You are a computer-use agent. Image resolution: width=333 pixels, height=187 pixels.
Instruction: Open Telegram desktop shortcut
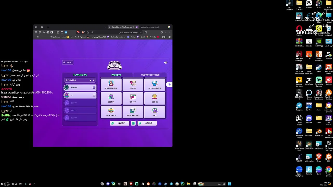pyautogui.click(x=299, y=107)
